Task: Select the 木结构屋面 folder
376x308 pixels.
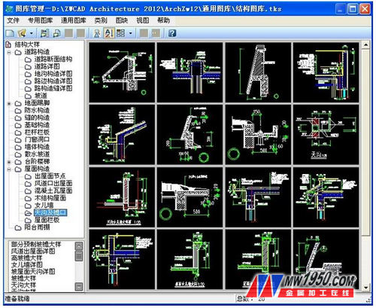Action: coord(50,198)
